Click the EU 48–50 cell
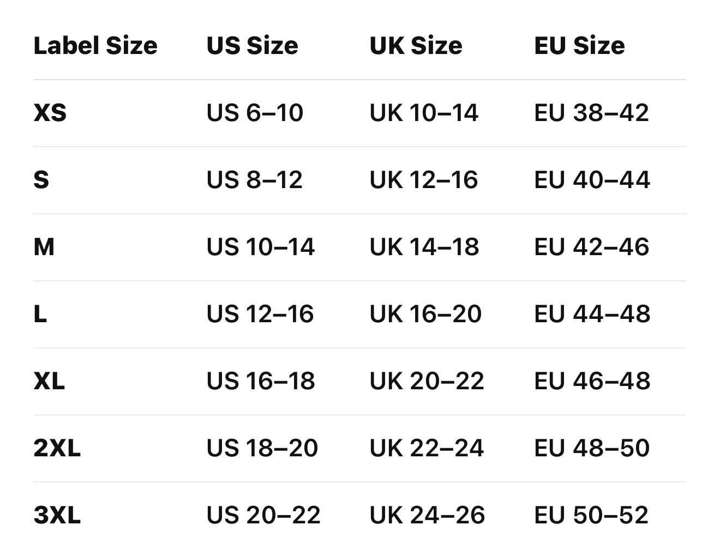 click(x=592, y=449)
